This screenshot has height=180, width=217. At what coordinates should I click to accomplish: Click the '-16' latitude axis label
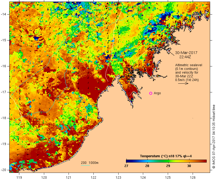click(x=3, y=66)
